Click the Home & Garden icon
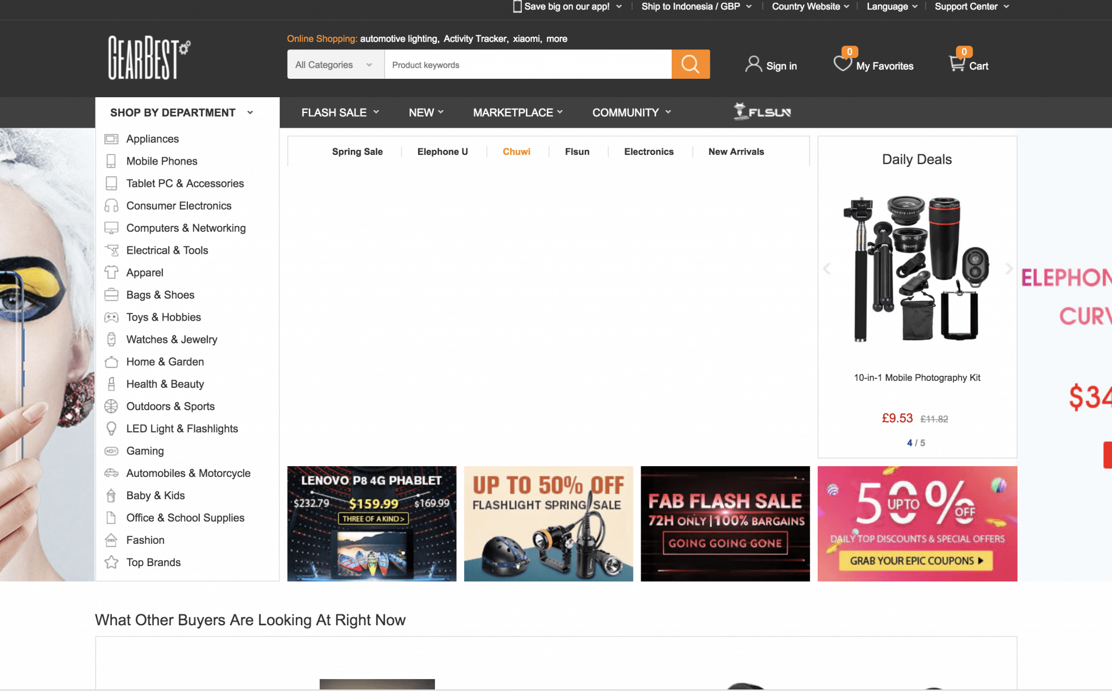 [111, 362]
